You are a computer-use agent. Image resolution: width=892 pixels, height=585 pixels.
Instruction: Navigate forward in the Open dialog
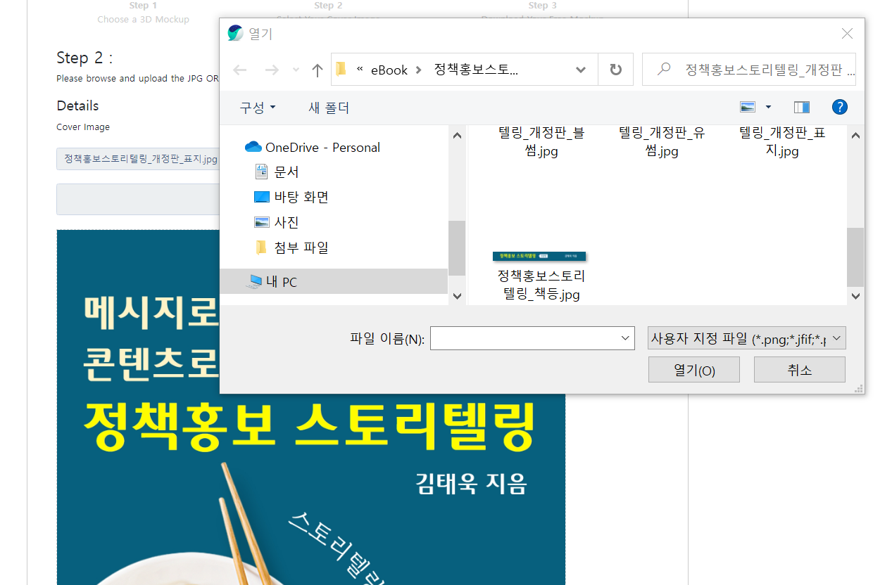tap(272, 69)
